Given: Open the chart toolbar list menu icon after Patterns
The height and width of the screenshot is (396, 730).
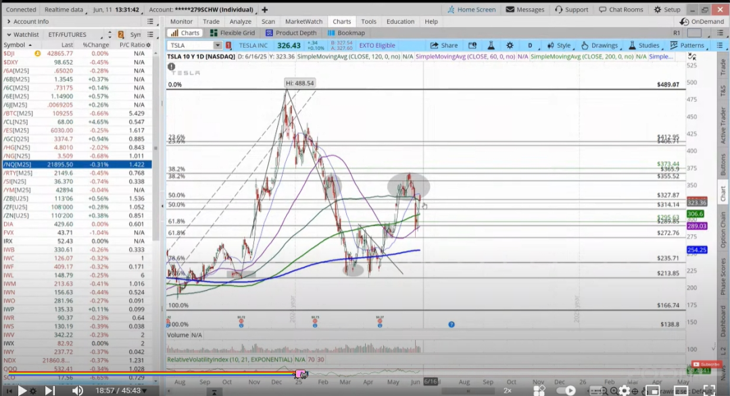Looking at the screenshot, I should (720, 45).
